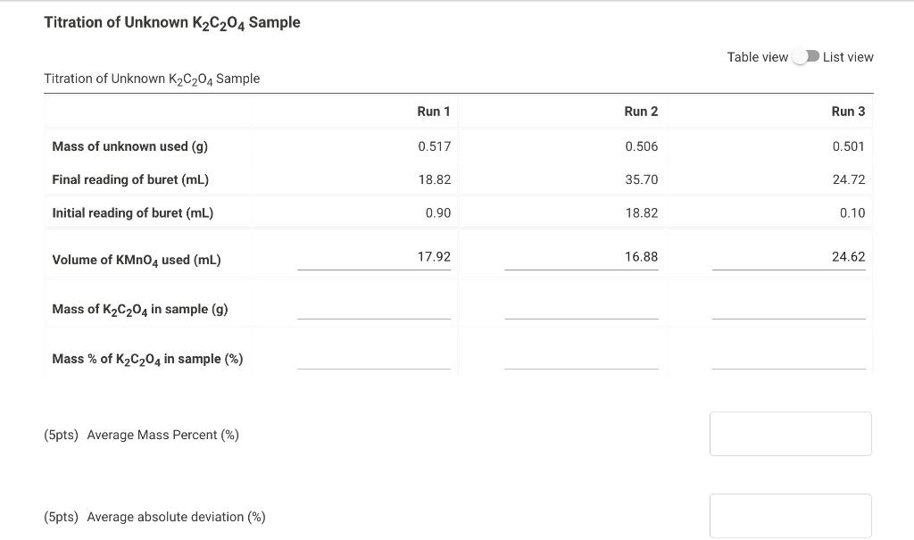
Task: Select the Mass of K2C2O4 field for Run 3
Action: pos(790,311)
